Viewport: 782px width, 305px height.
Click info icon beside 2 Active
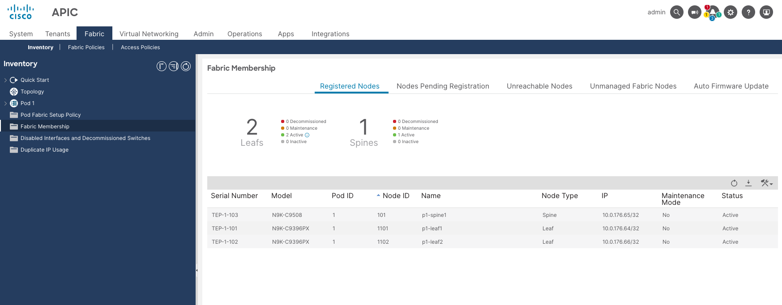click(307, 135)
